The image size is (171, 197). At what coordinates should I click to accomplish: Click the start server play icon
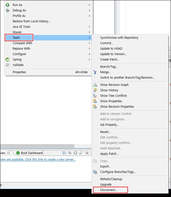pyautogui.click(x=76, y=153)
